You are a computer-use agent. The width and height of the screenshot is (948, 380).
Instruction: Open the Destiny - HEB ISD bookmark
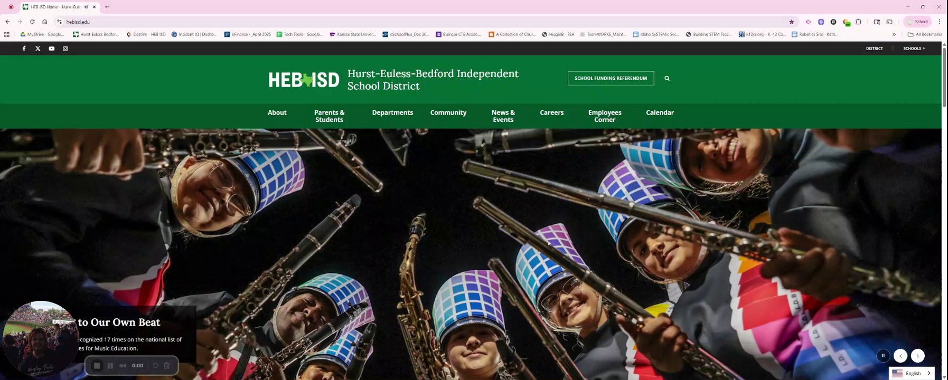(146, 34)
